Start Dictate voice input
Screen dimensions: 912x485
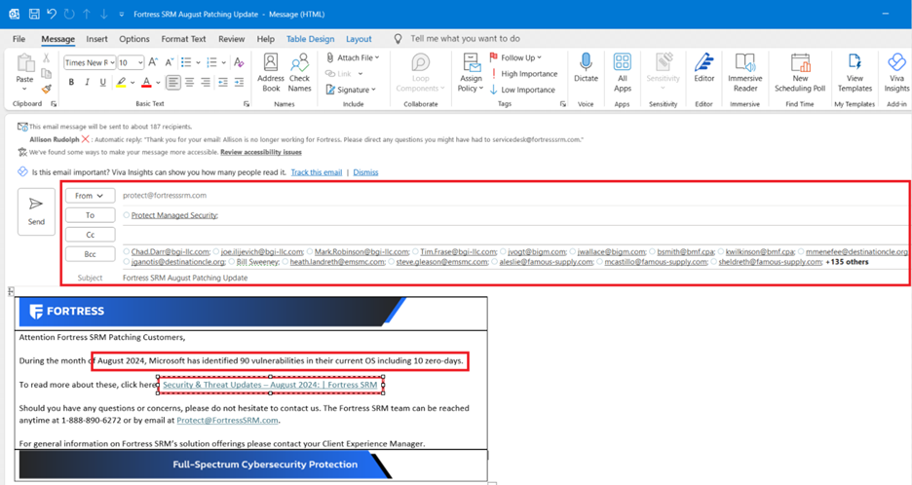pos(586,68)
